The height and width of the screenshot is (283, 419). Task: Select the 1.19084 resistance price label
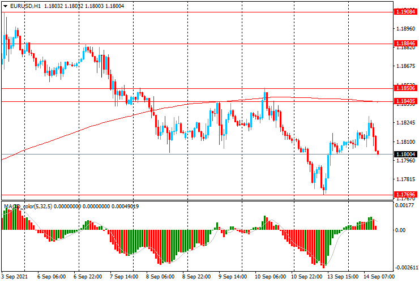[x=405, y=12]
